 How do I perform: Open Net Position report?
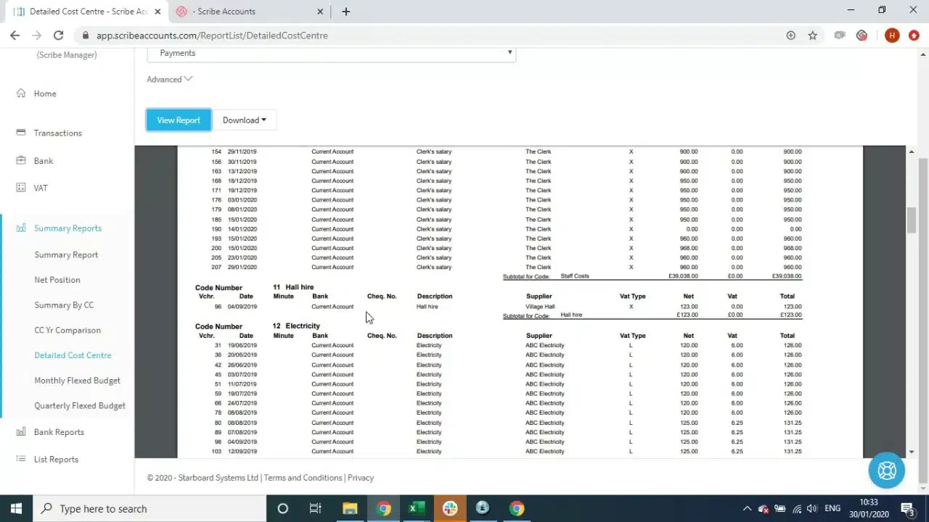click(x=57, y=280)
